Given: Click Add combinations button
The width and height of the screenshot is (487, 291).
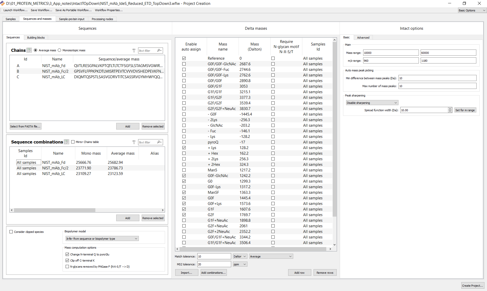Looking at the screenshot, I should 213,272.
